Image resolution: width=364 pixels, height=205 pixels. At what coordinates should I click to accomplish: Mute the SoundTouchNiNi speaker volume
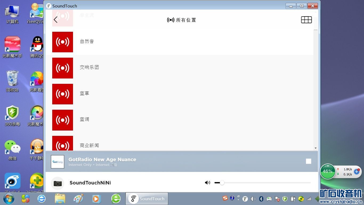(208, 183)
